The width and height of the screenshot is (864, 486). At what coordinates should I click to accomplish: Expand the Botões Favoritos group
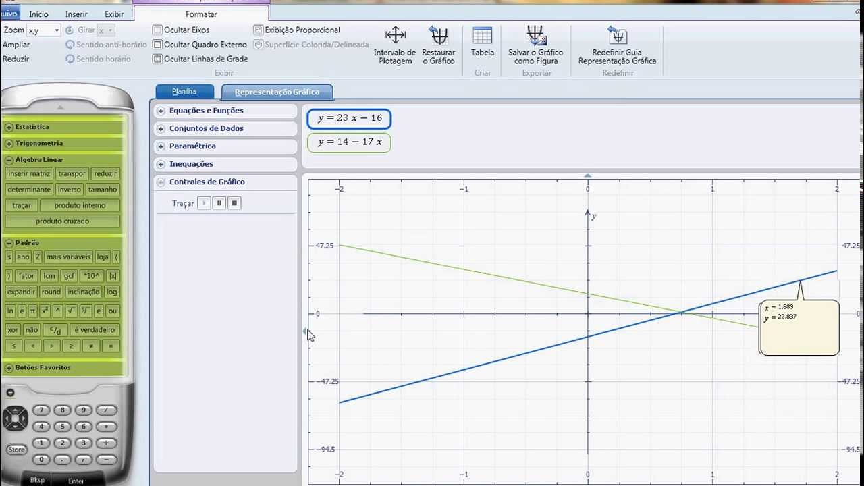[x=9, y=368]
